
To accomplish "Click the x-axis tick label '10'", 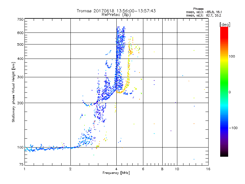I will point(177,169).
